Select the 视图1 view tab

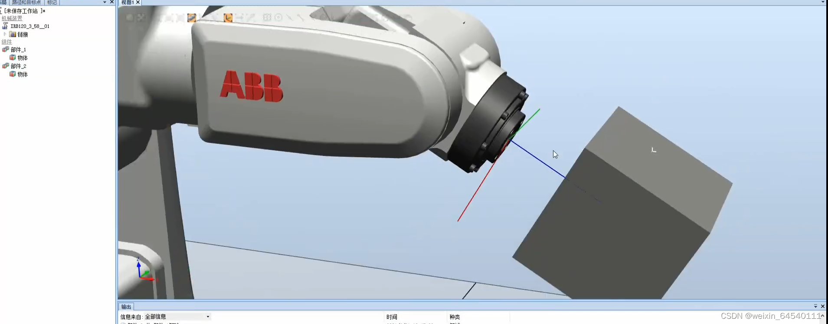128,2
